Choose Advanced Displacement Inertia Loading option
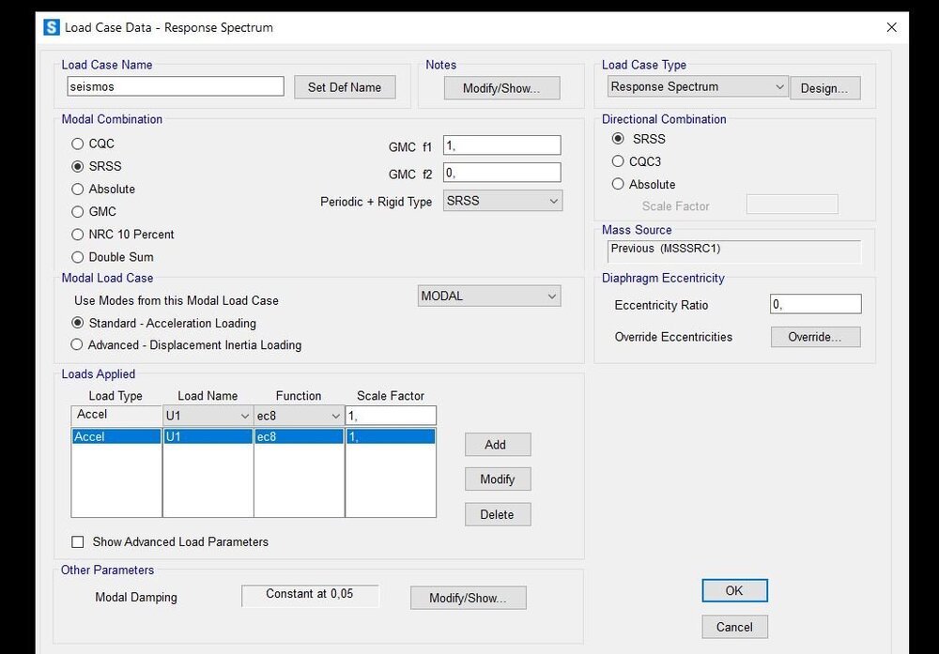The image size is (939, 654). [x=78, y=345]
